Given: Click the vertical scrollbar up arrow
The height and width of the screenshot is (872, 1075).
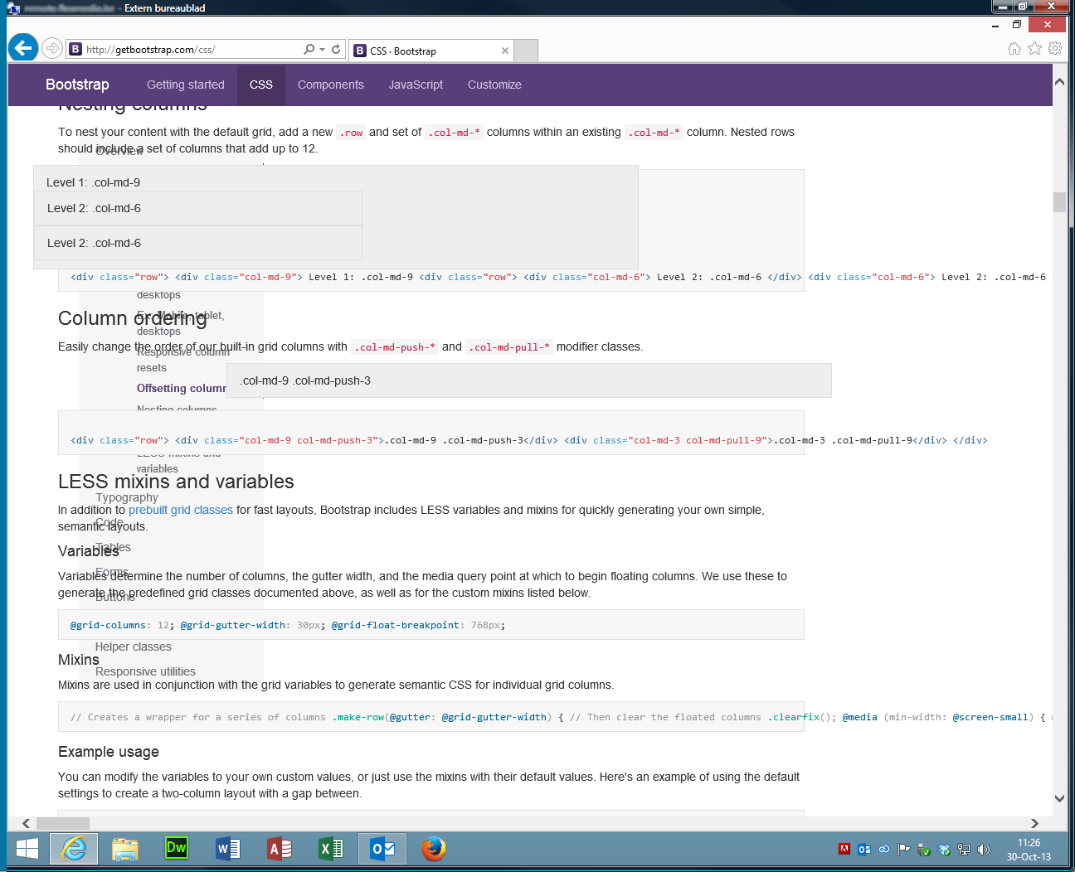Looking at the screenshot, I should pyautogui.click(x=1059, y=82).
